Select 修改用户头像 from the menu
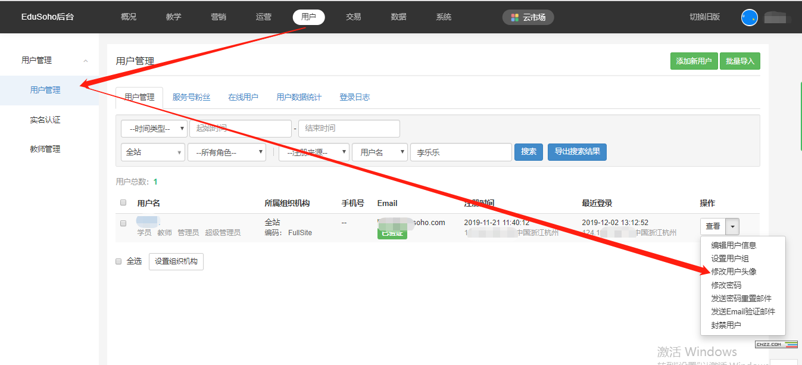The height and width of the screenshot is (365, 802). point(734,272)
